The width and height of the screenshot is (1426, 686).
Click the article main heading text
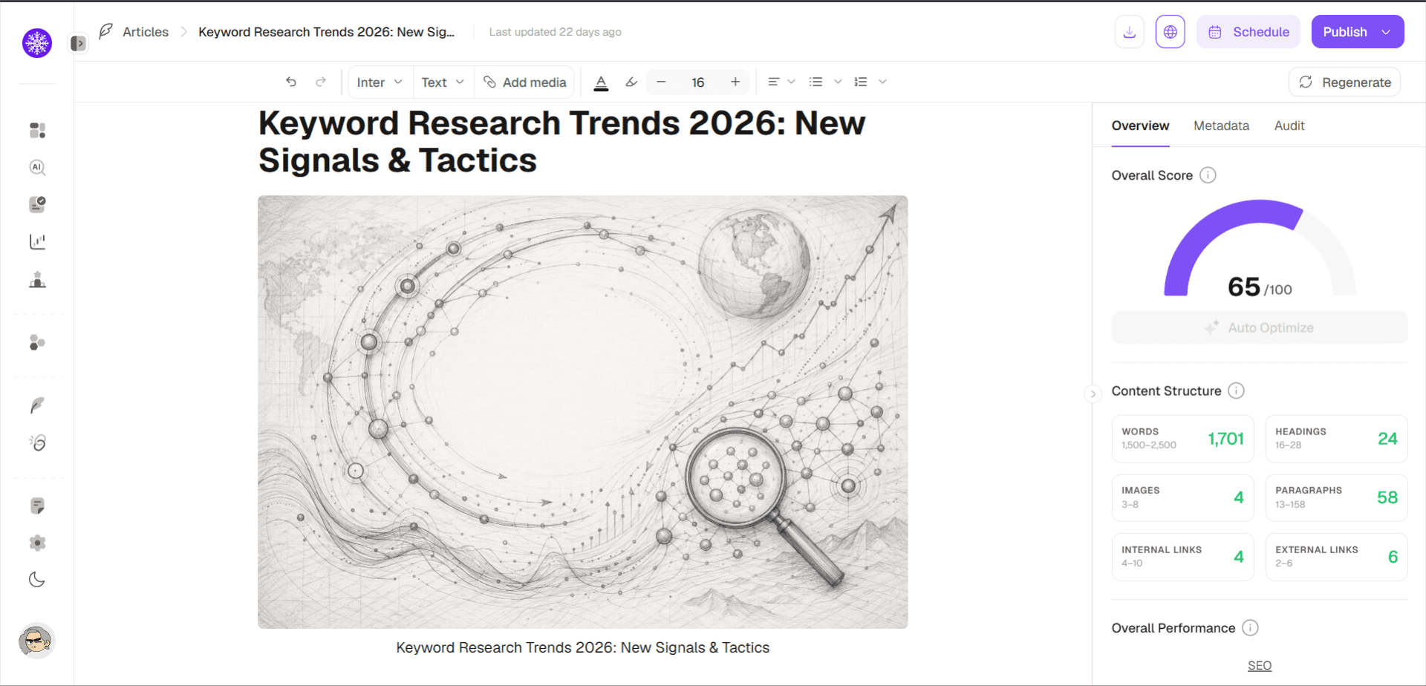coord(561,142)
